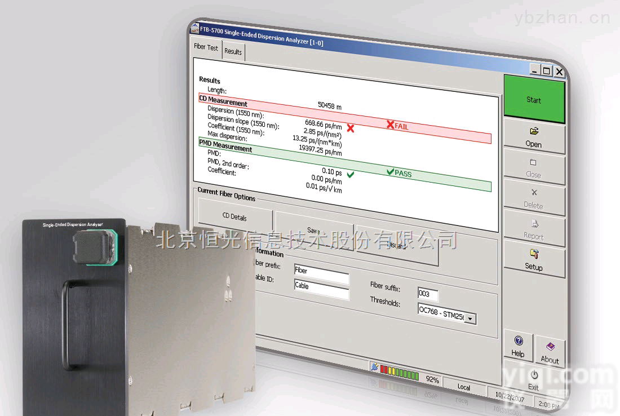Expand the Thresholds dropdown arrow

[x=471, y=319]
